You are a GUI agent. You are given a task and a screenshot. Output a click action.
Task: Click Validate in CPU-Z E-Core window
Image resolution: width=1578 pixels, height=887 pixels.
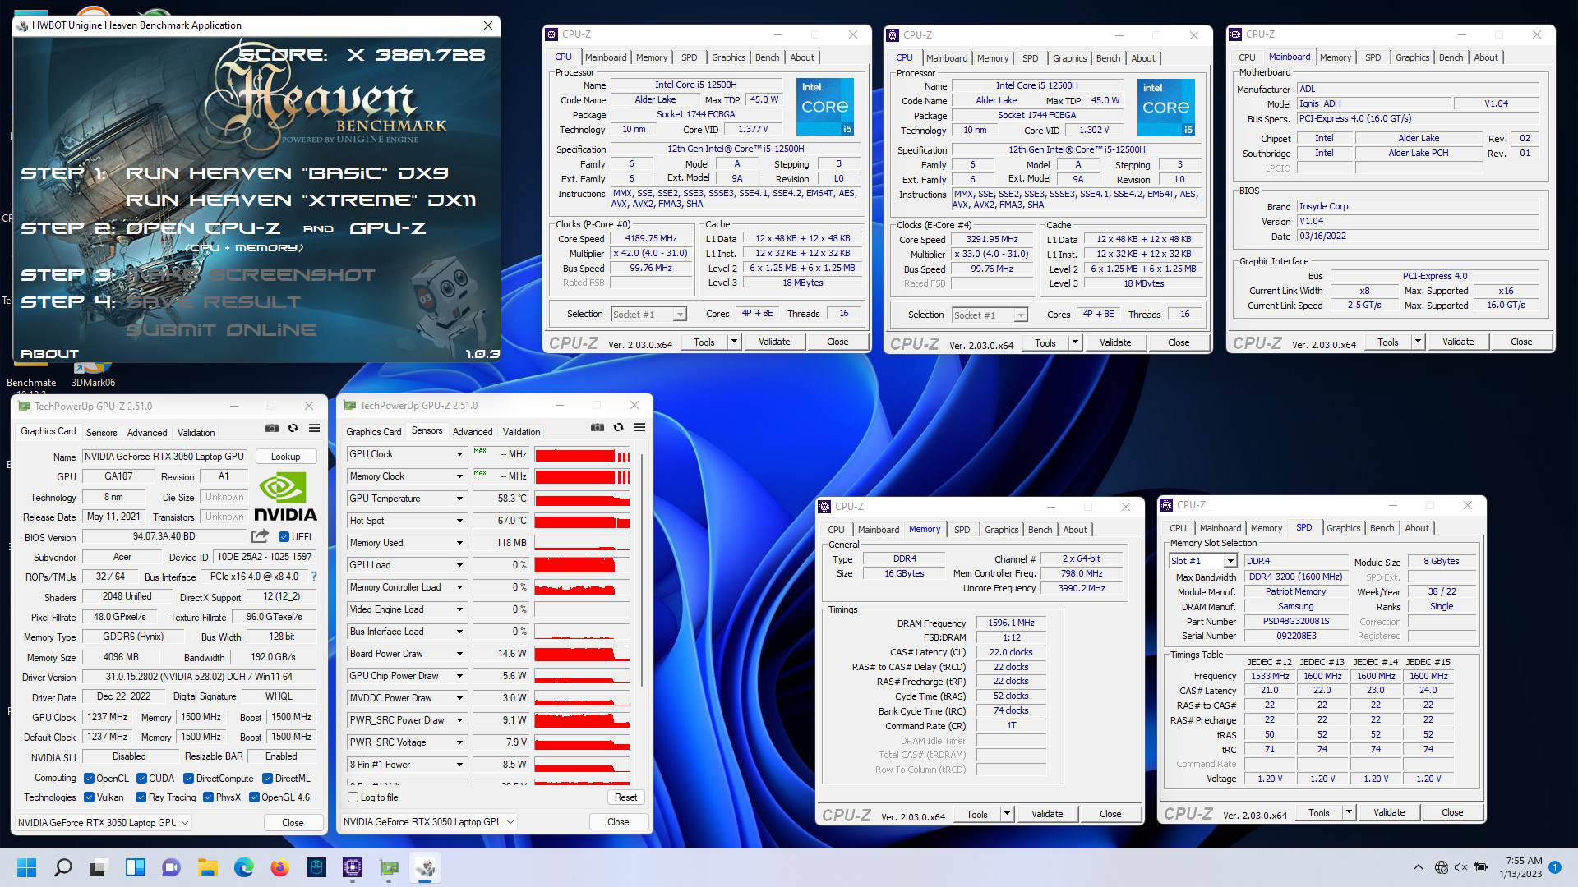1115,342
